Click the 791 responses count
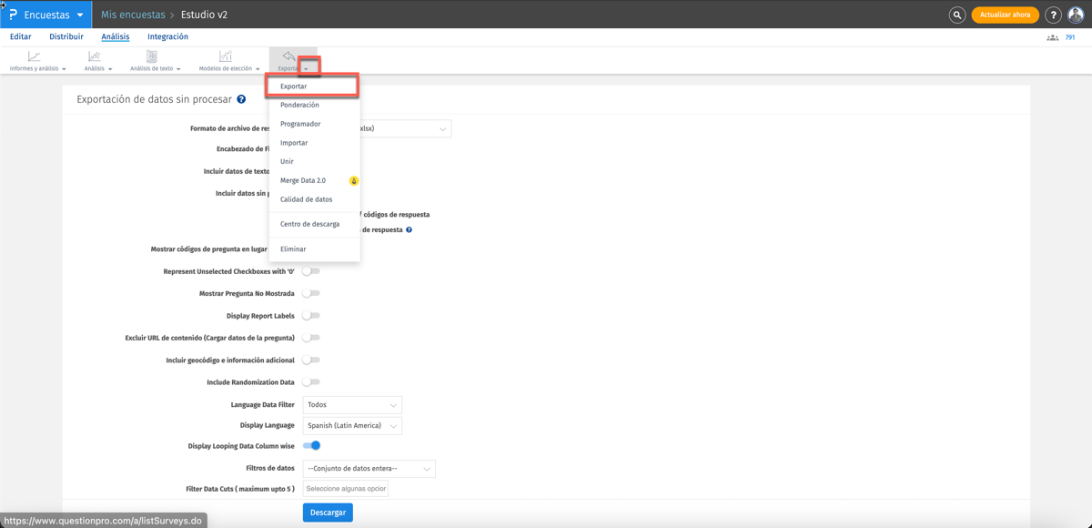1092x528 pixels. pyautogui.click(x=1070, y=37)
